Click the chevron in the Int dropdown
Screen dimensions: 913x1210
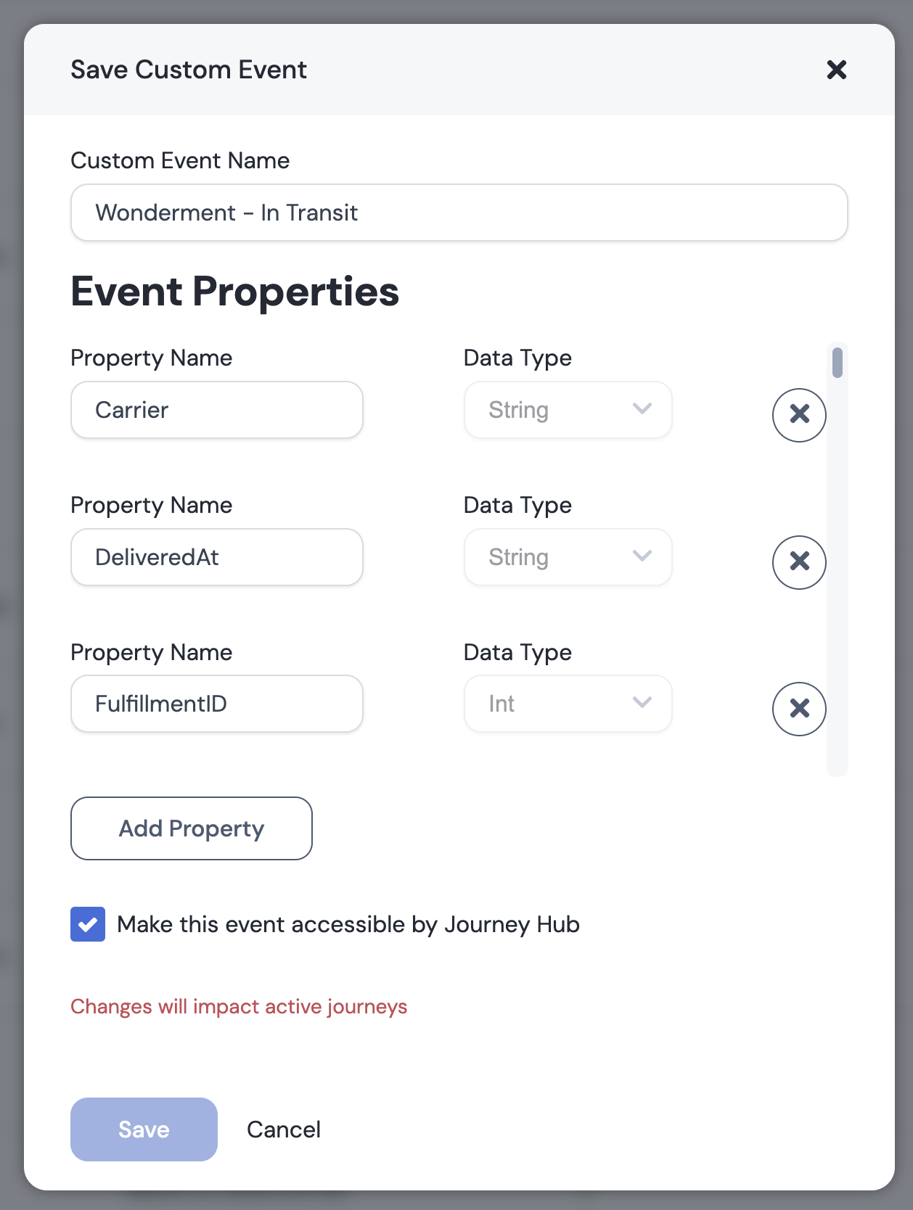click(642, 703)
